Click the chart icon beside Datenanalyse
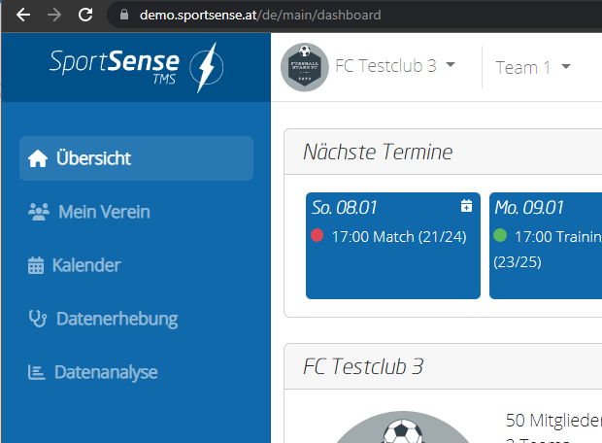Screen dimensions: 602x443 coord(36,372)
